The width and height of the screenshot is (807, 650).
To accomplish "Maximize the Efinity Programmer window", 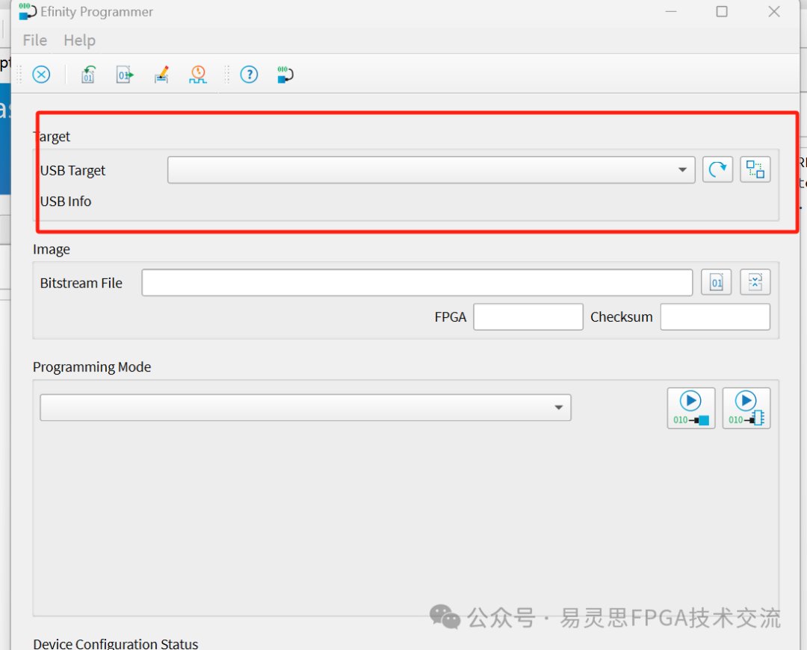I will pos(722,11).
